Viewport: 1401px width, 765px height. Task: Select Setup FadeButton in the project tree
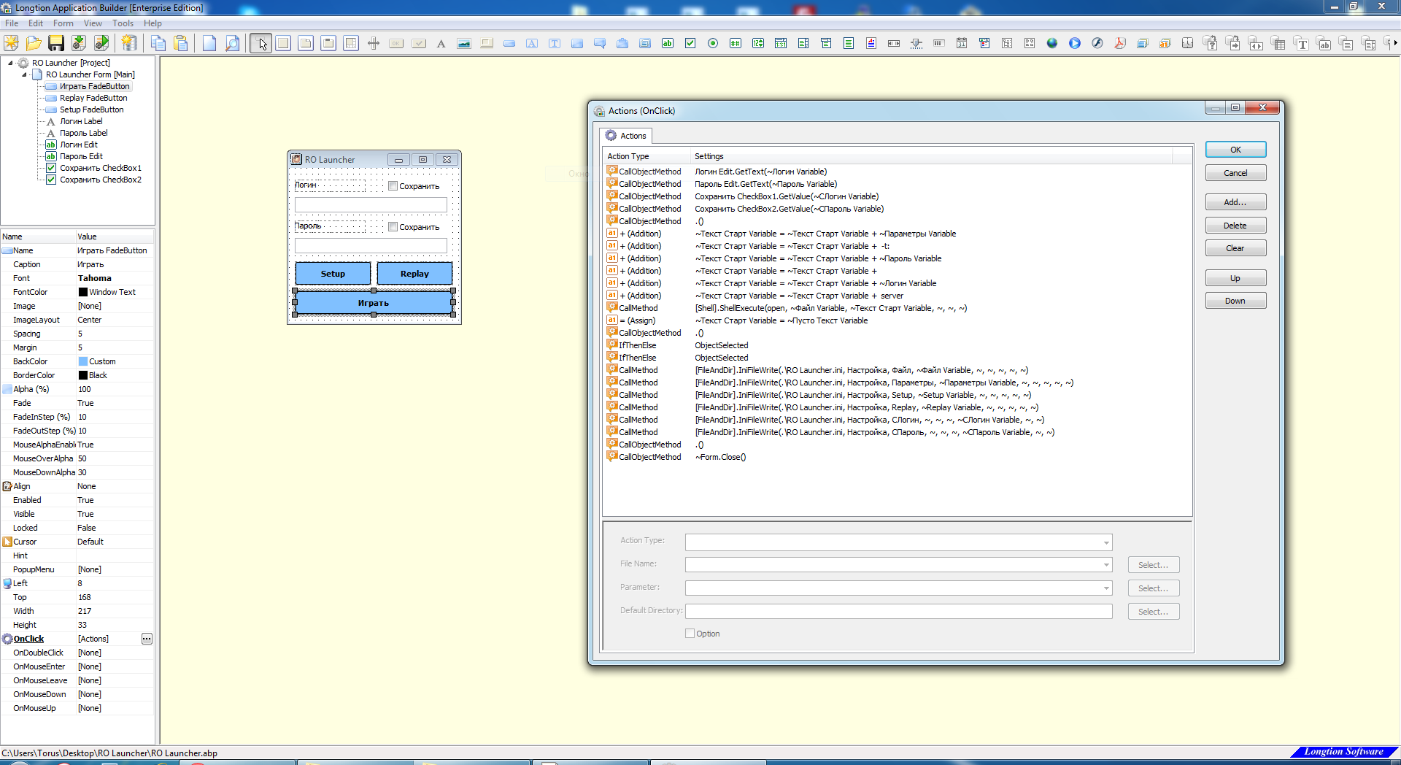click(x=92, y=109)
